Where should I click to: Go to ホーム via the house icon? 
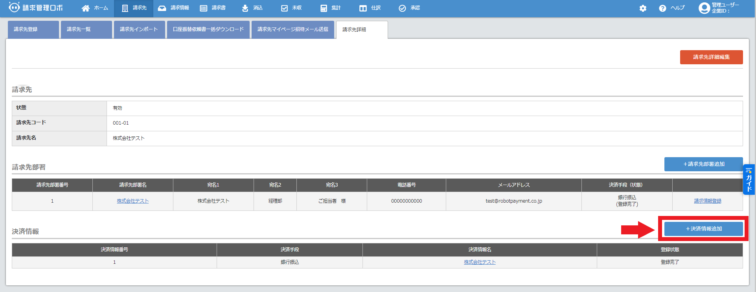[95, 8]
